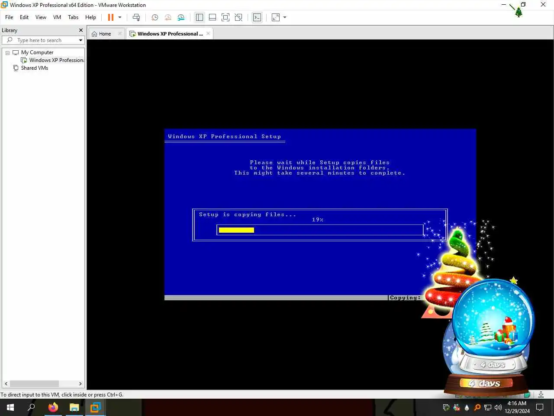554x416 pixels.
Task: Open the library search dropdown arrow
Action: click(x=81, y=40)
